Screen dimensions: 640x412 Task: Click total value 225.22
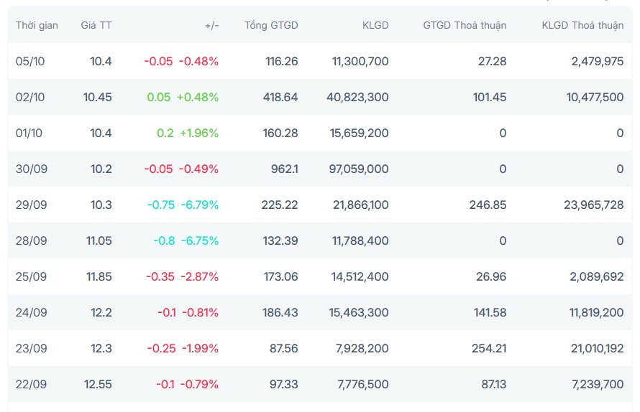(280, 205)
